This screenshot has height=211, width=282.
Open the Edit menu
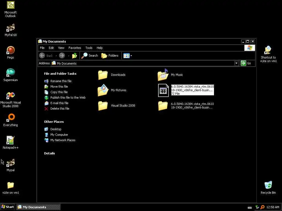click(x=51, y=48)
